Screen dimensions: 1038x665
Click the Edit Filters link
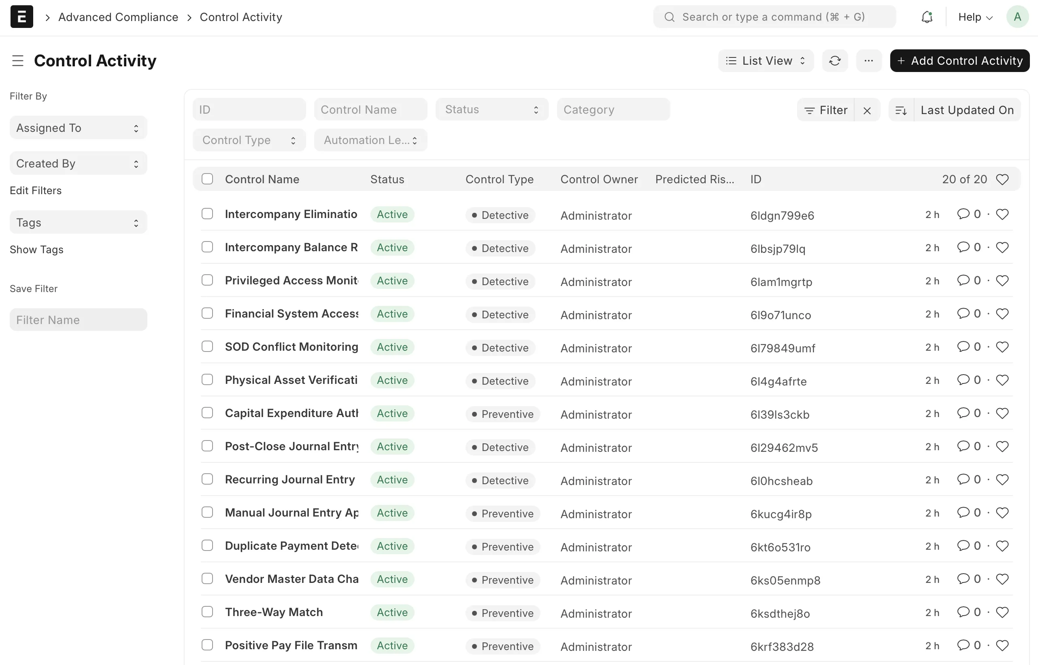tap(36, 191)
